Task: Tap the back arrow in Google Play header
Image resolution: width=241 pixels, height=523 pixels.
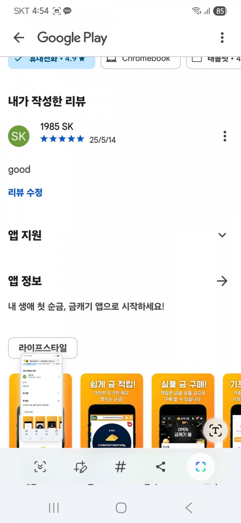Action: pos(19,38)
